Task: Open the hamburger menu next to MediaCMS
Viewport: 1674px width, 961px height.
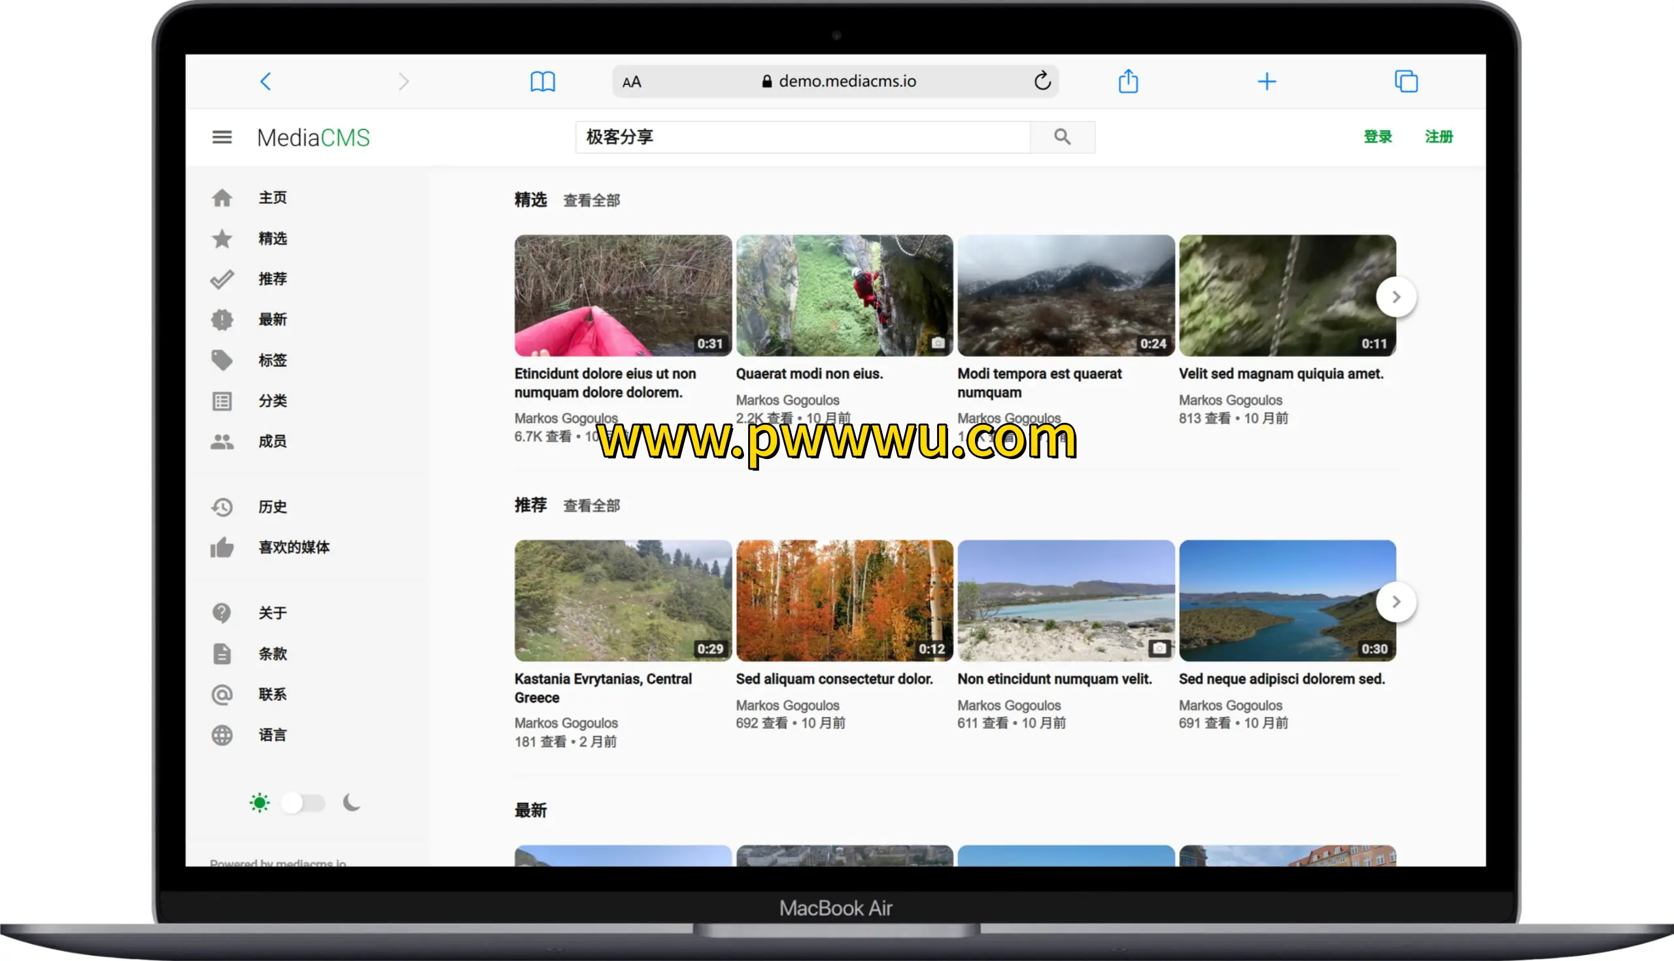Action: 222,137
